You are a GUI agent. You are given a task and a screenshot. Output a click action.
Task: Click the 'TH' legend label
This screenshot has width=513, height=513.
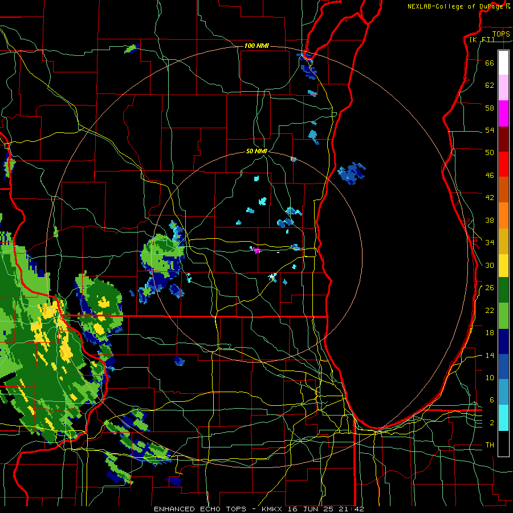490,445
